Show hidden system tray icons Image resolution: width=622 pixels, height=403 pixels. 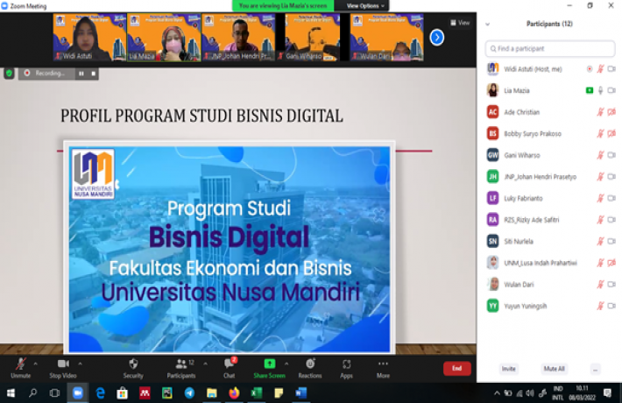coord(497,393)
